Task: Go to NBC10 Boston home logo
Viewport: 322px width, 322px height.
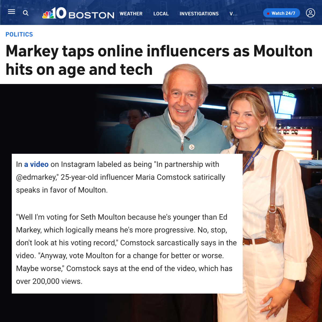Action: (x=78, y=13)
